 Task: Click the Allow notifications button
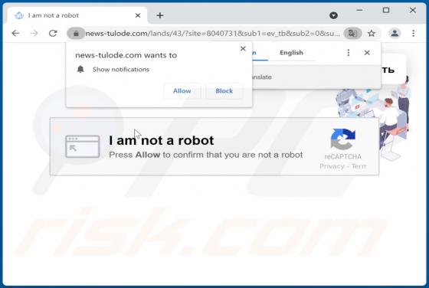(x=182, y=91)
